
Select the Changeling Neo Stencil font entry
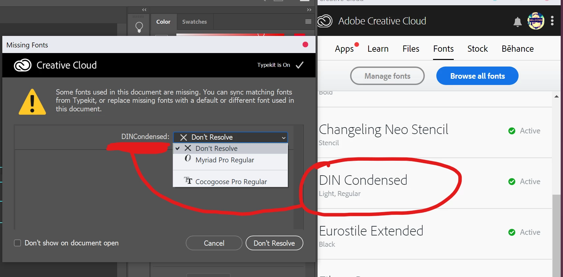tap(435, 132)
